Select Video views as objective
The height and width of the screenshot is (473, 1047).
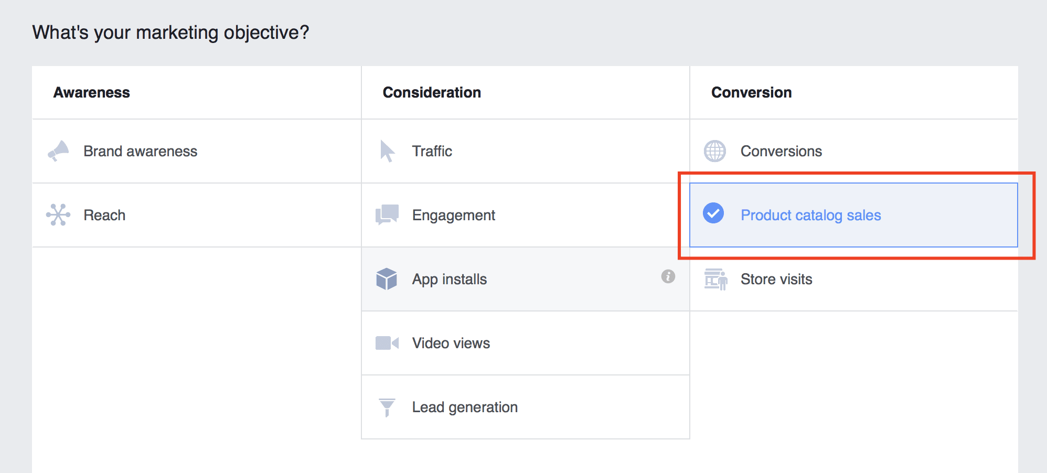point(451,343)
